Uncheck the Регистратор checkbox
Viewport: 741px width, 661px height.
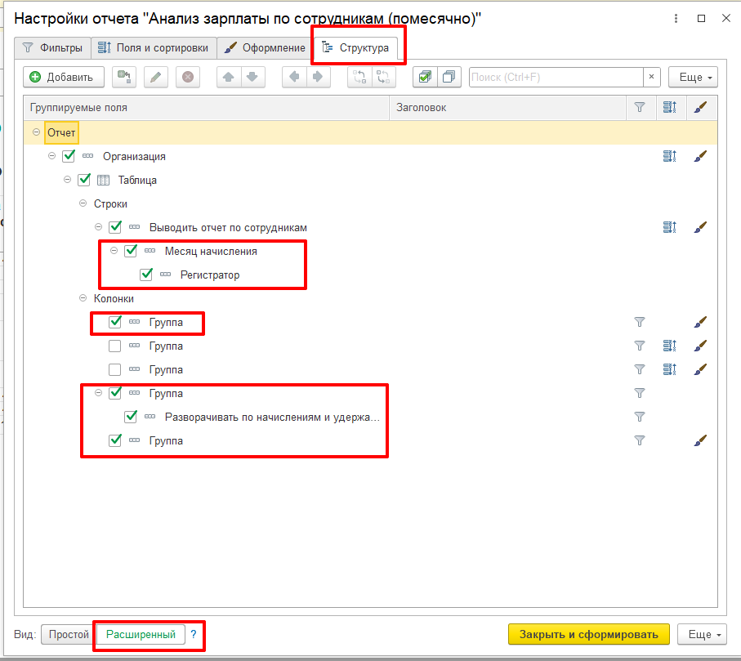pyautogui.click(x=146, y=275)
